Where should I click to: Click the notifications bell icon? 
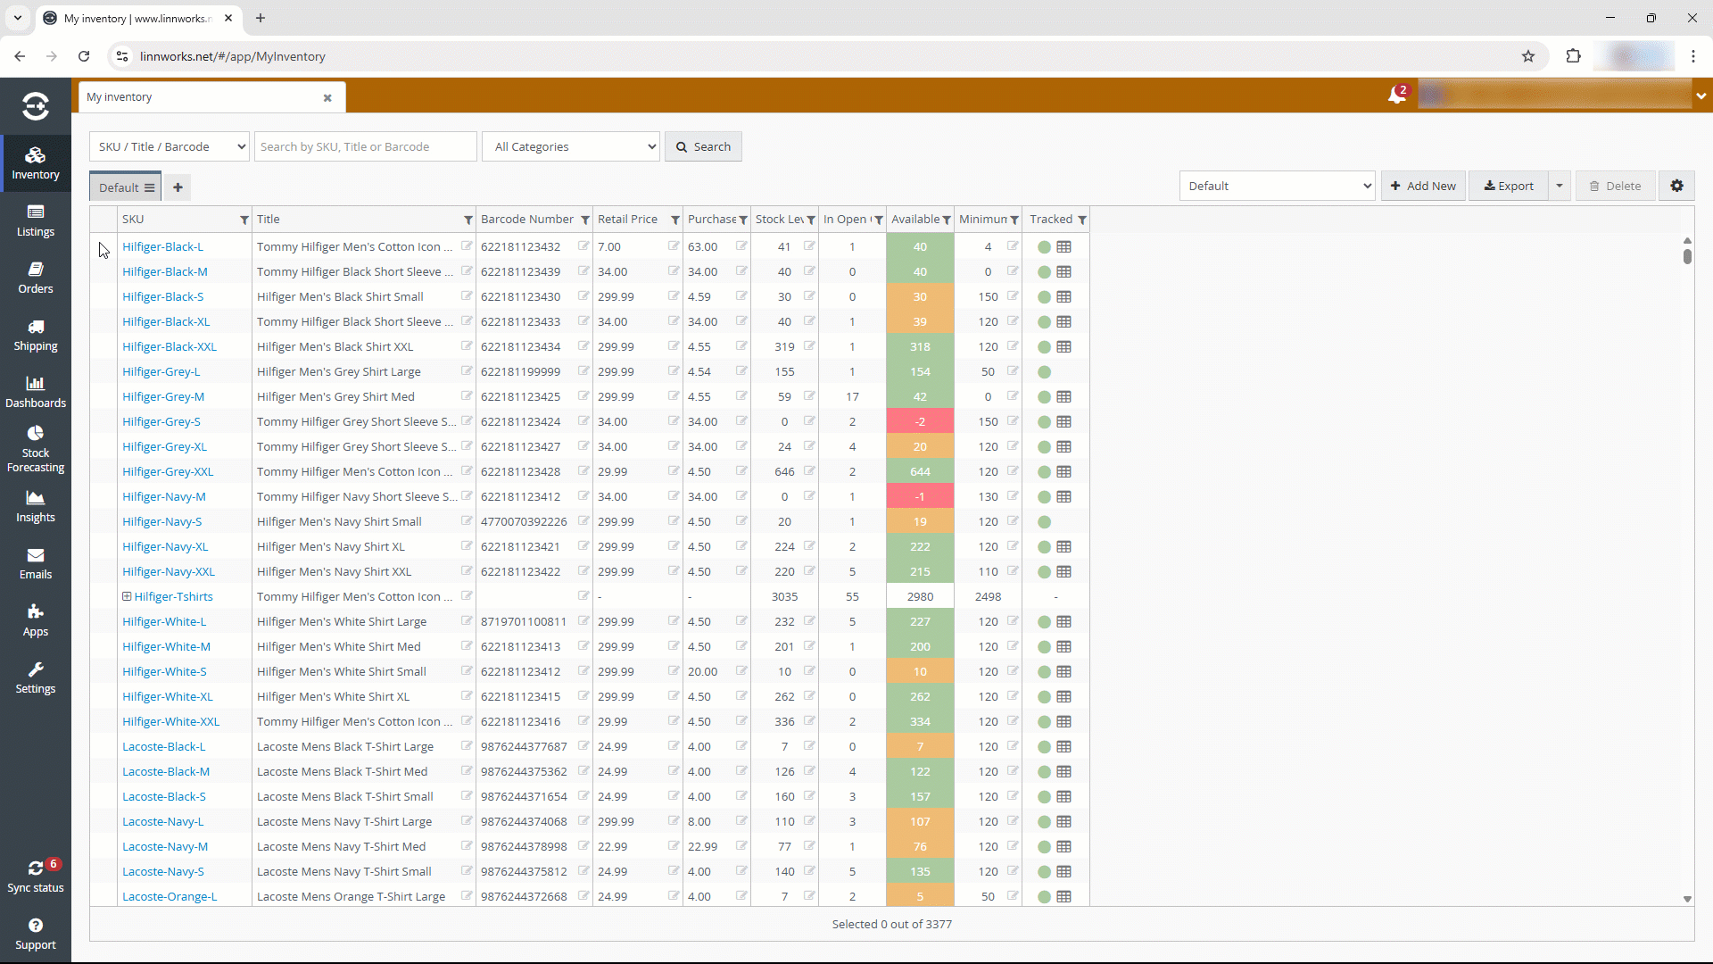click(1396, 95)
